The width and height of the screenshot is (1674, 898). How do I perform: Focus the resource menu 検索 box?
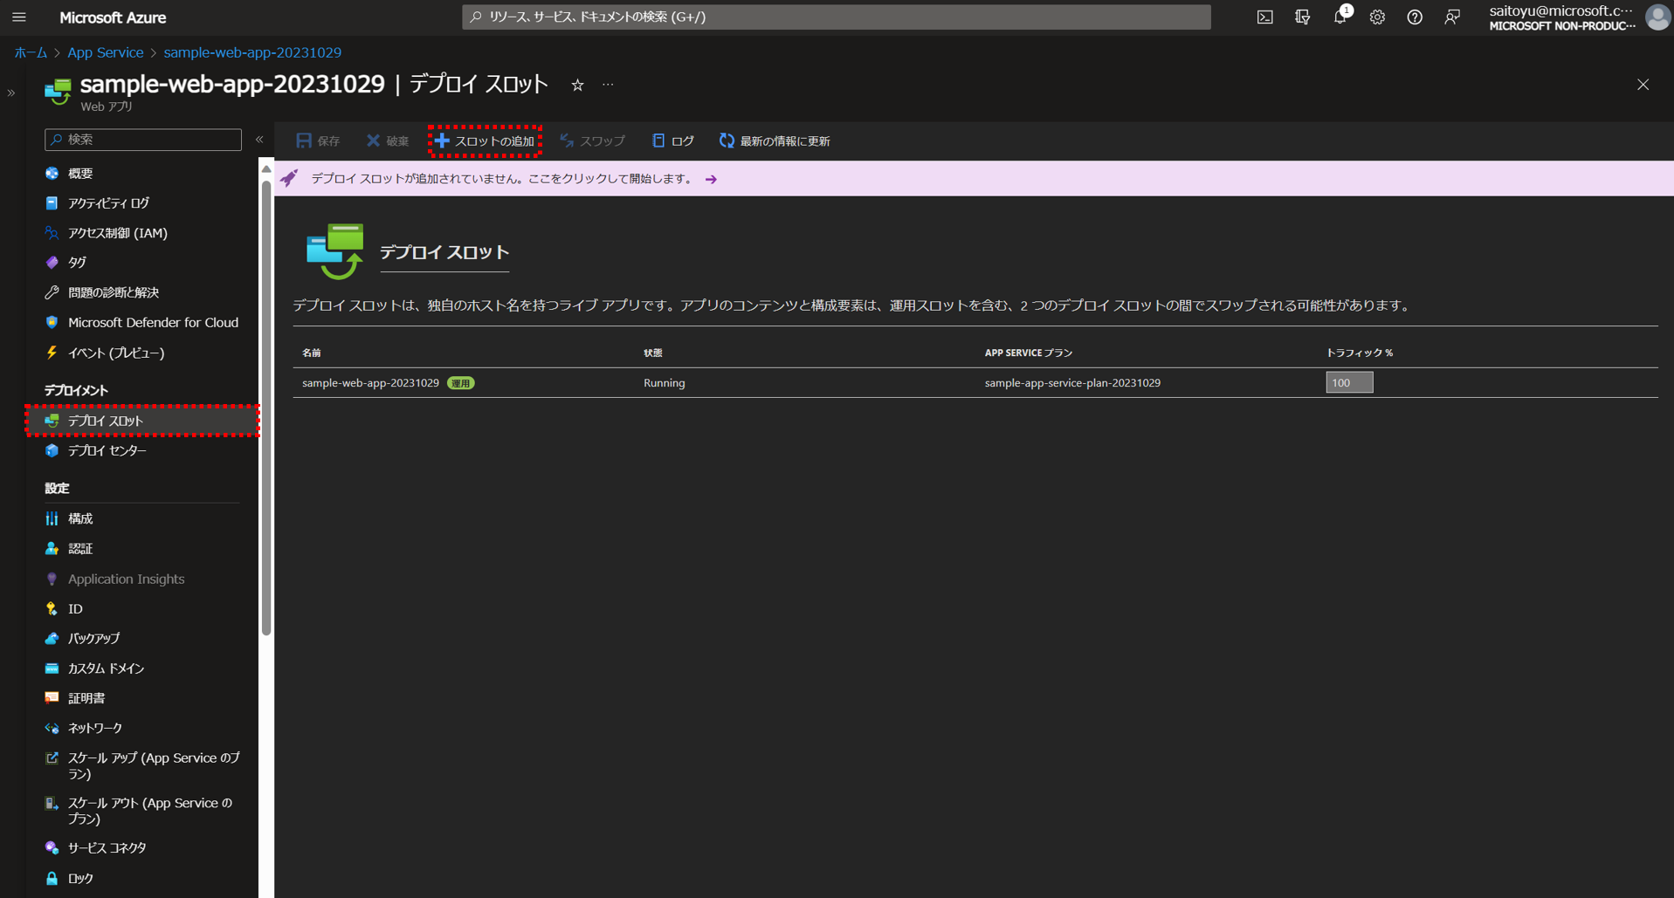click(x=143, y=140)
